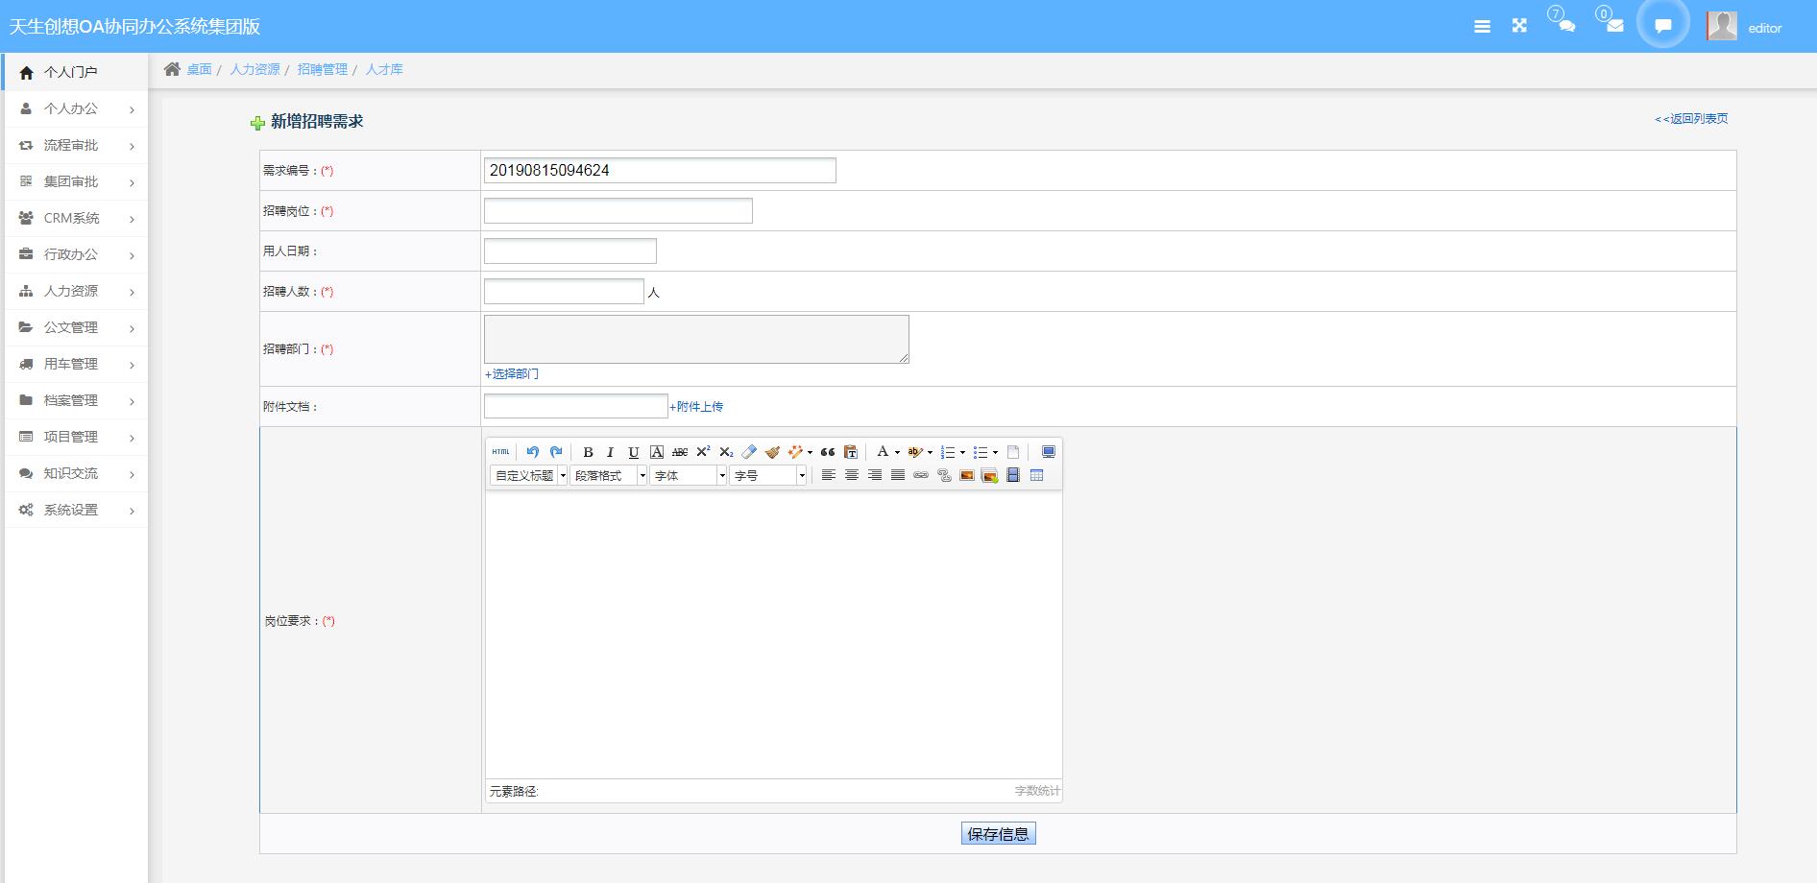Screen dimensions: 1817x883
Task: Toggle fullscreen in the top bar
Action: (1519, 26)
